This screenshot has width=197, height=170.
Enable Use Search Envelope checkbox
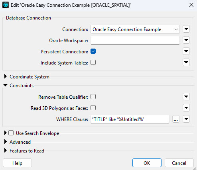click(x=11, y=133)
